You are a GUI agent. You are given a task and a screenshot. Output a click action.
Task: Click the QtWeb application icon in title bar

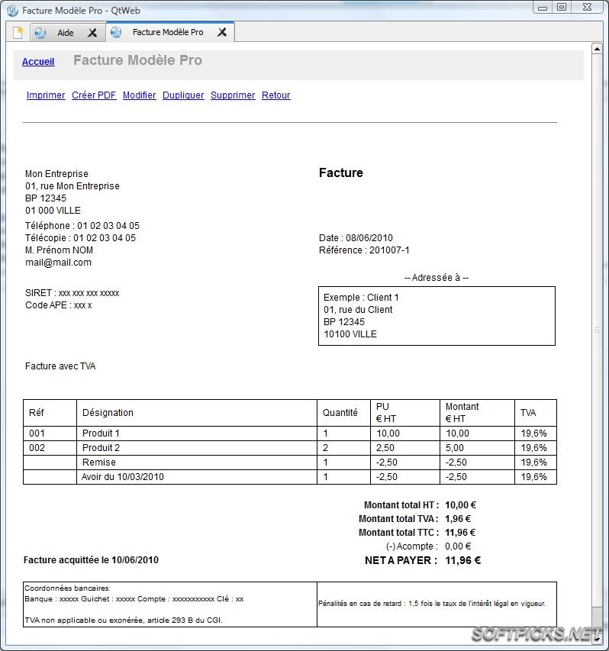point(13,11)
